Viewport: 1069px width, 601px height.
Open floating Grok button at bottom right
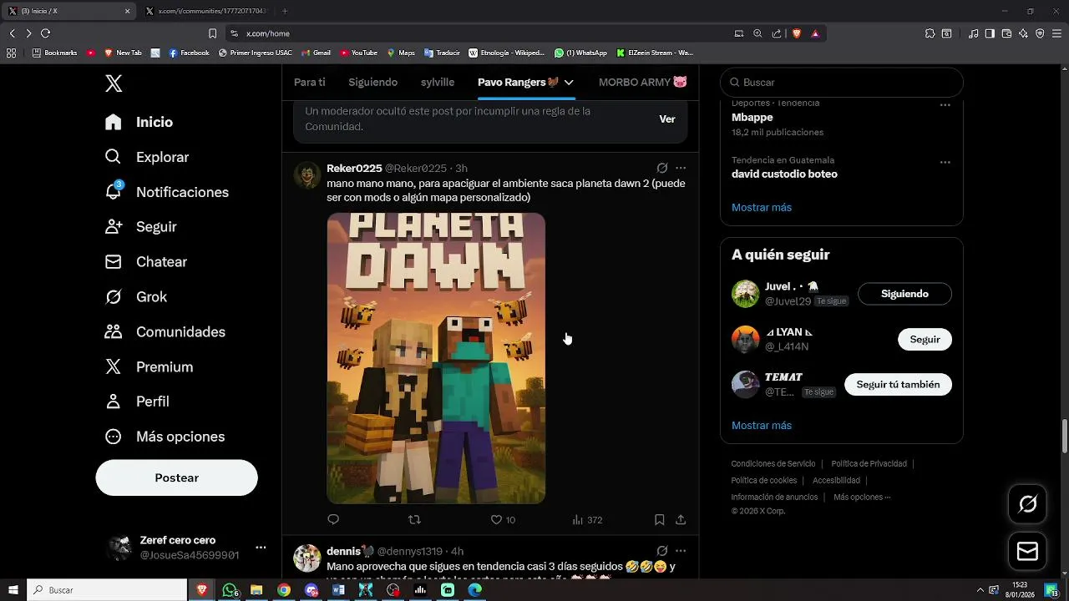[x=1028, y=504]
